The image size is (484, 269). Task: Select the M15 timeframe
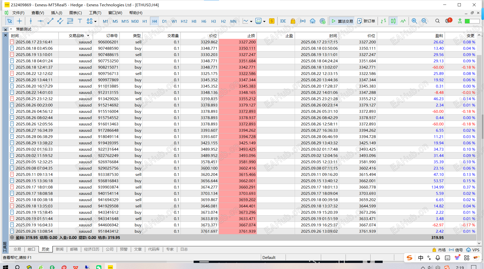click(125, 21)
